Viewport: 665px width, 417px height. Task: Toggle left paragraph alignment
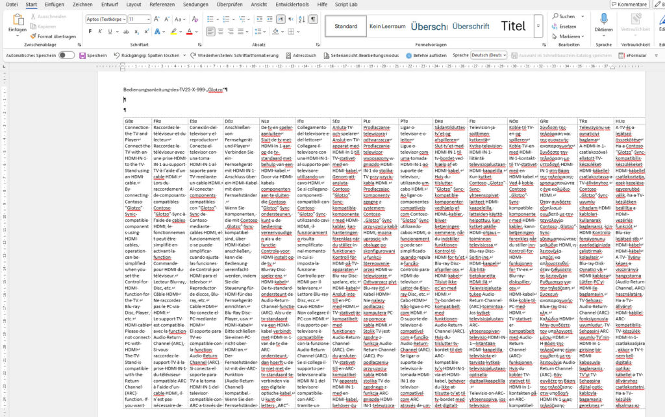tap(210, 31)
